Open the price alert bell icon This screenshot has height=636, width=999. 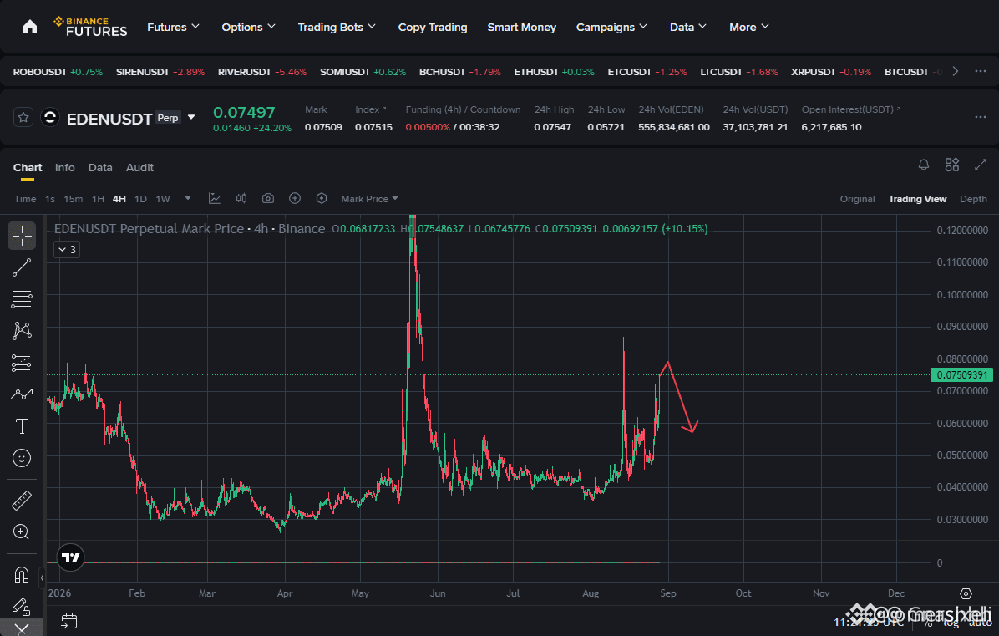[x=923, y=165]
